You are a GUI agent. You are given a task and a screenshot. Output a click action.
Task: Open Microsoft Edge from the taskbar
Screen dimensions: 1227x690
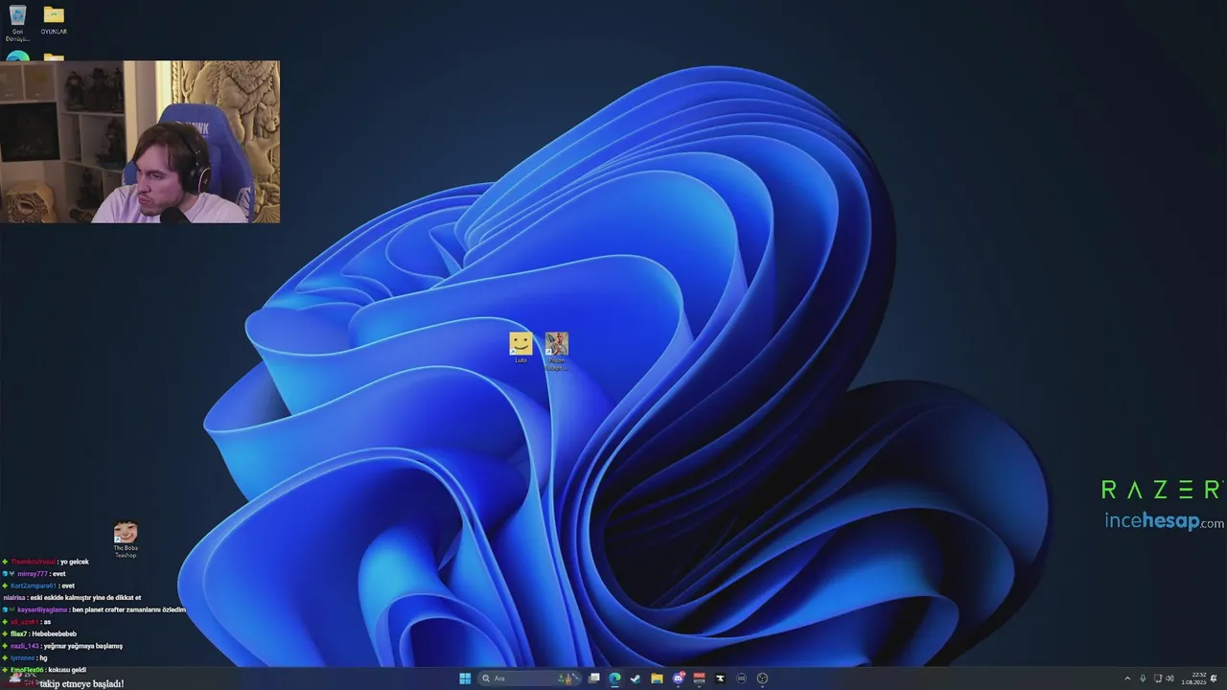click(x=614, y=678)
